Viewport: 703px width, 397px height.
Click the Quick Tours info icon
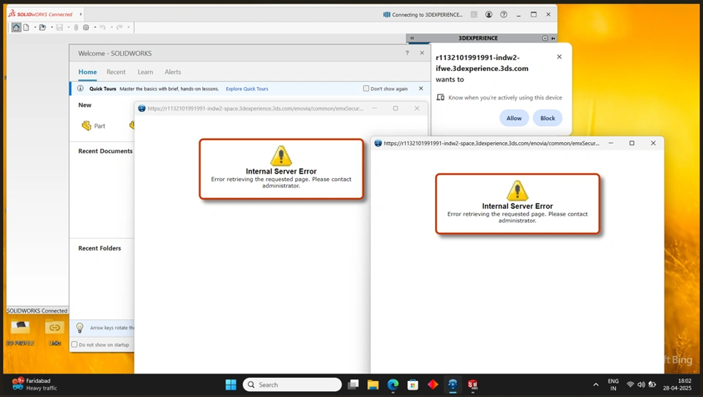(x=81, y=89)
